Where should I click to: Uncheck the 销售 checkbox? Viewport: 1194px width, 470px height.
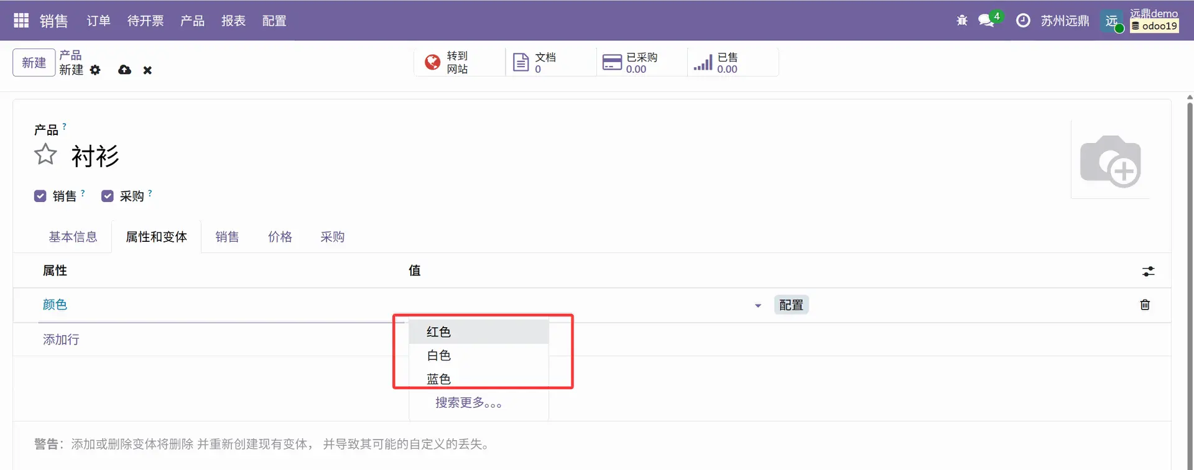[40, 196]
